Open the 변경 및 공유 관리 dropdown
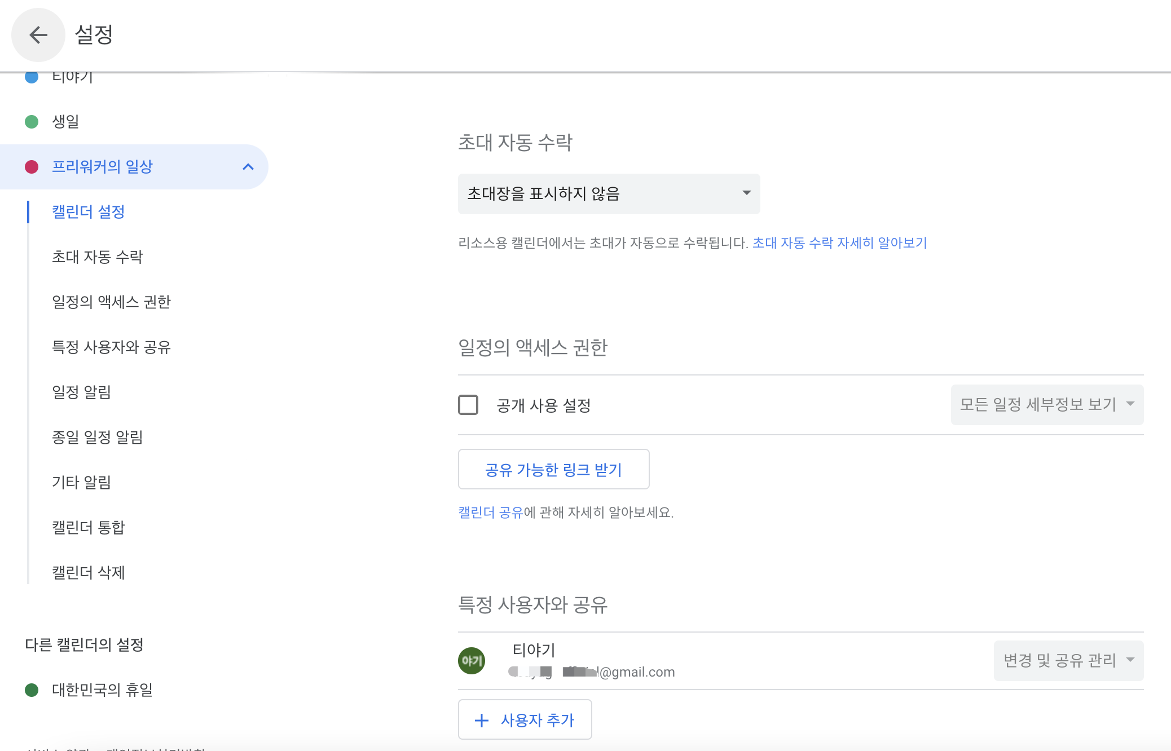Viewport: 1171px width, 751px height. (1068, 660)
